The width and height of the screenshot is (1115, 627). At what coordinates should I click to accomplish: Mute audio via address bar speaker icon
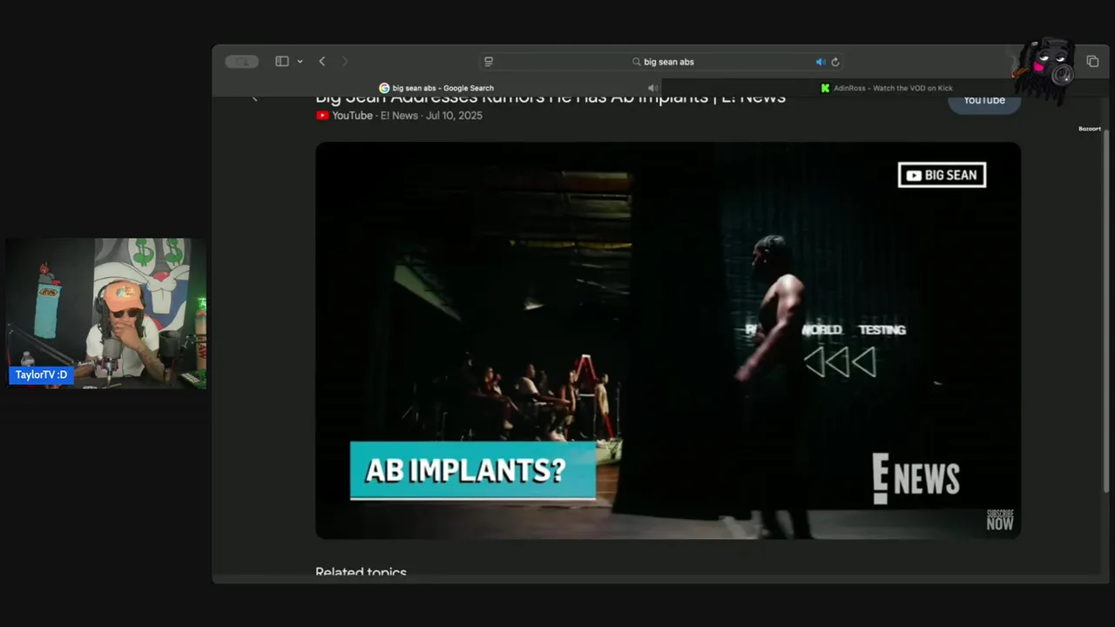point(820,62)
